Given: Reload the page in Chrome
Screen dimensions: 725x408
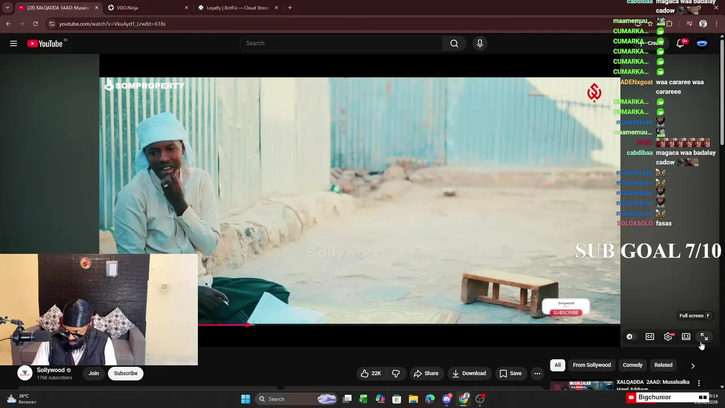Looking at the screenshot, I should [x=35, y=24].
